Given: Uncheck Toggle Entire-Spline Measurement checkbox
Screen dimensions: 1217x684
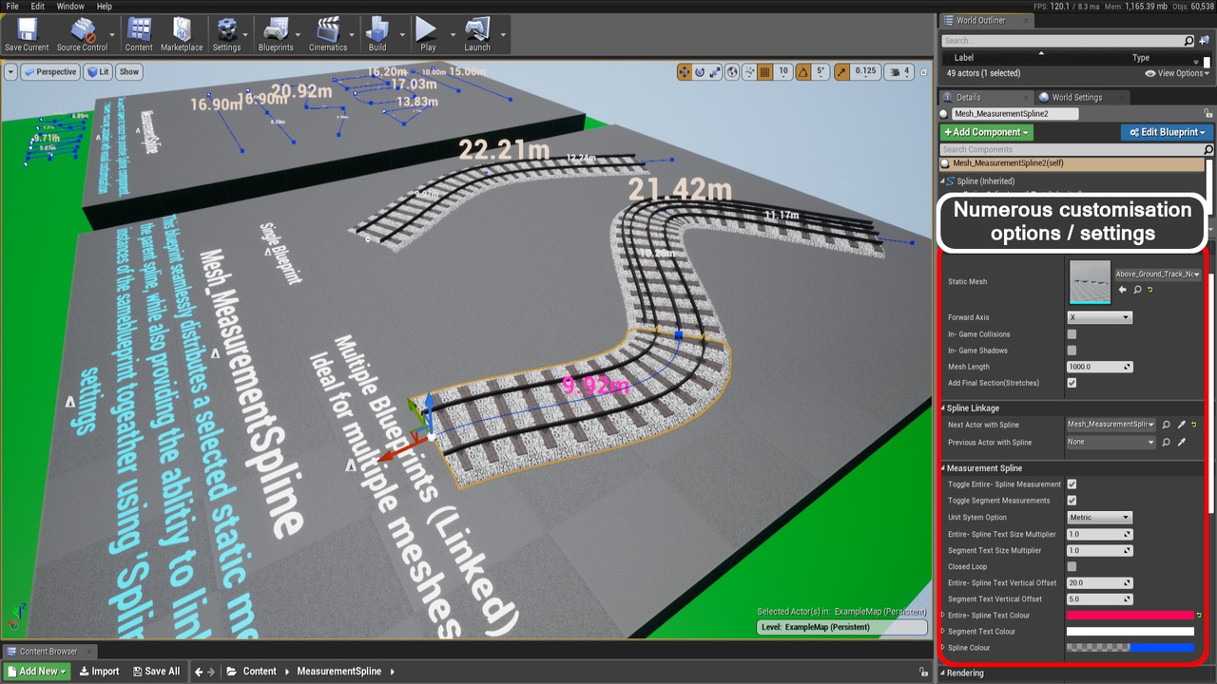Looking at the screenshot, I should tap(1072, 484).
